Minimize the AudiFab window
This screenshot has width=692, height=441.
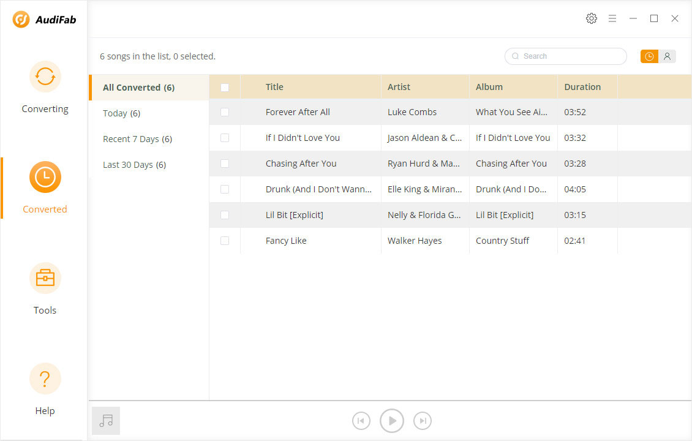(633, 18)
